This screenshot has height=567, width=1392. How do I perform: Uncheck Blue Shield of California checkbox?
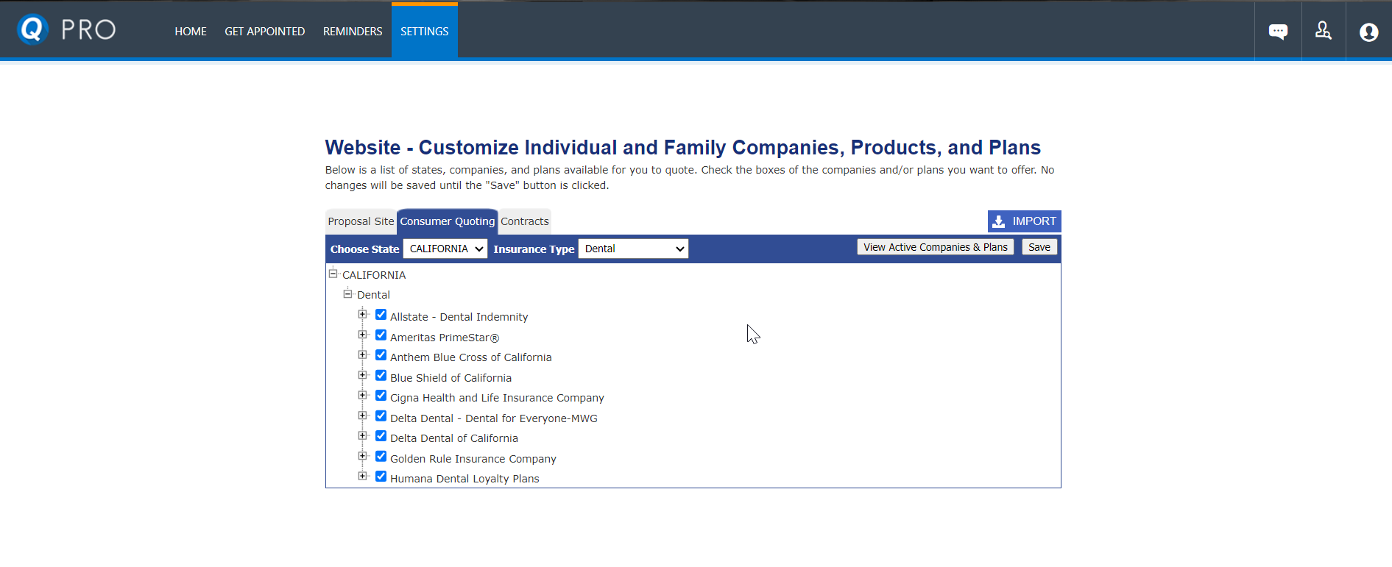[381, 375]
